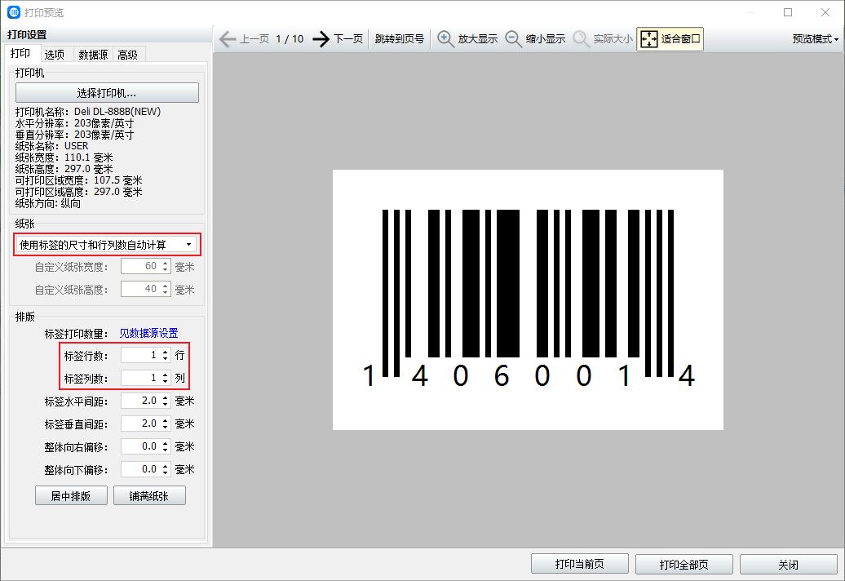The image size is (845, 581).
Task: Increase 标签列数 value
Action: click(165, 375)
